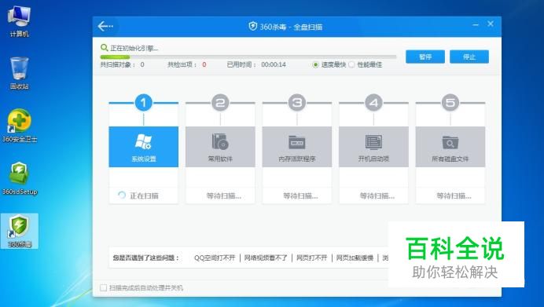Open the 开机启动项 scan tile
Screen dimensions: 544x307
point(373,147)
